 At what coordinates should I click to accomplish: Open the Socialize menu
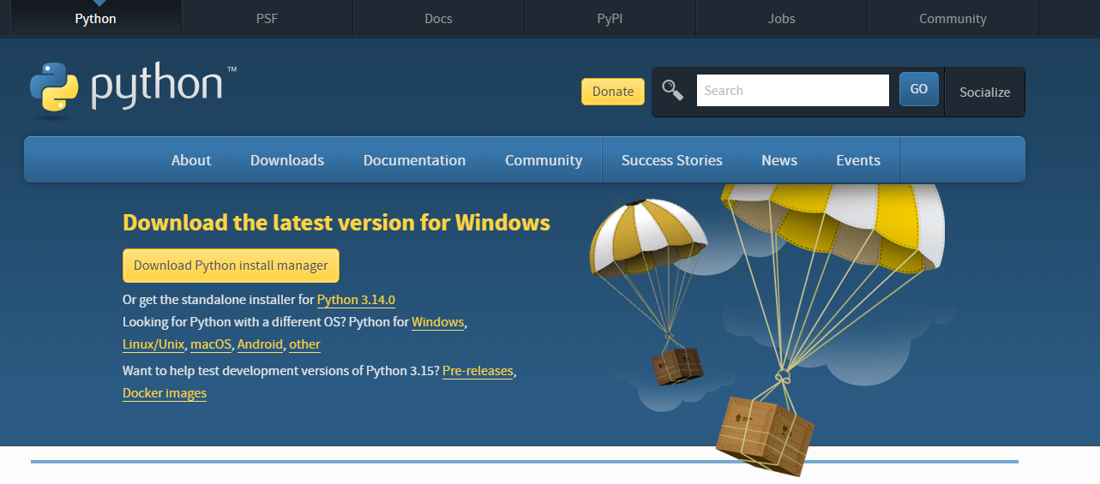[x=984, y=93]
